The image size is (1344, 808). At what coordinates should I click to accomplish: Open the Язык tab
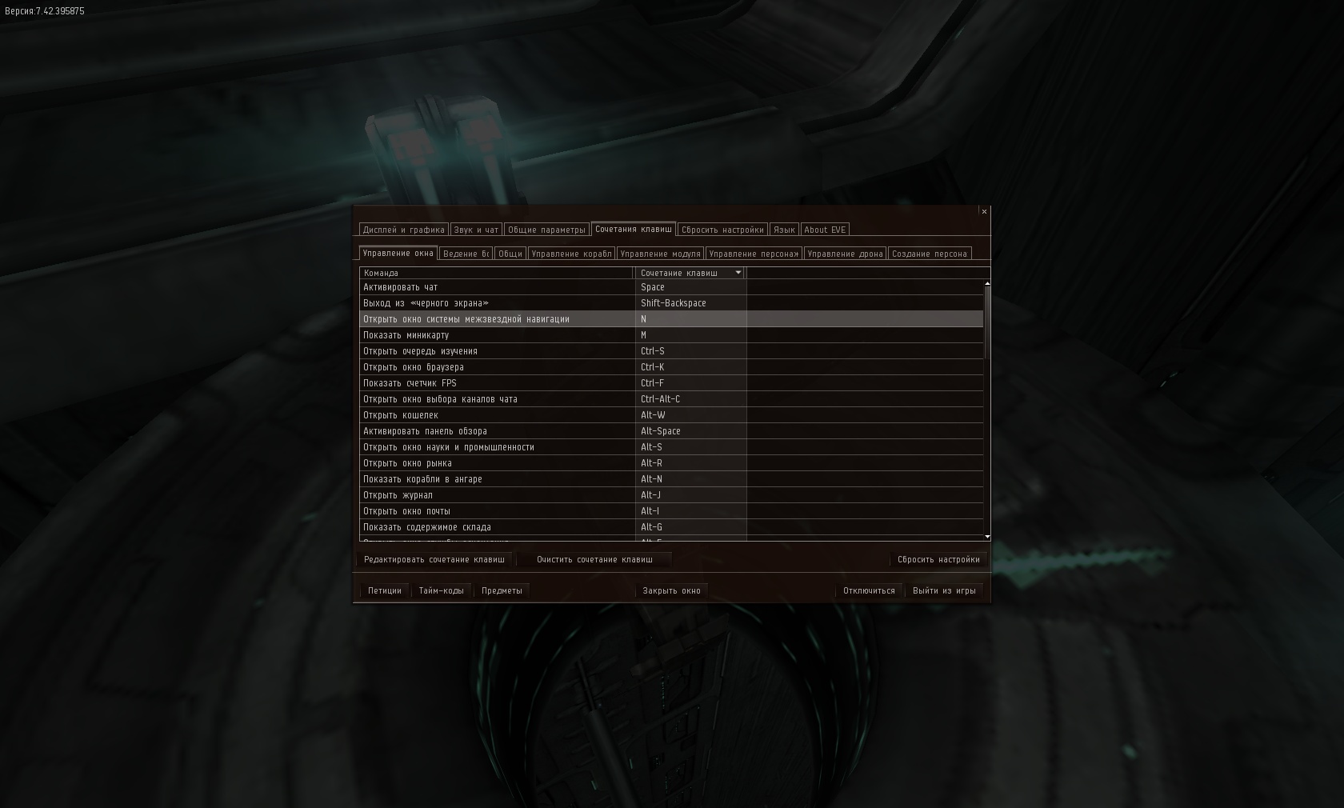click(784, 230)
